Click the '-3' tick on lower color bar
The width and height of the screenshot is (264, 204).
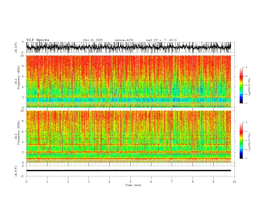246,122
